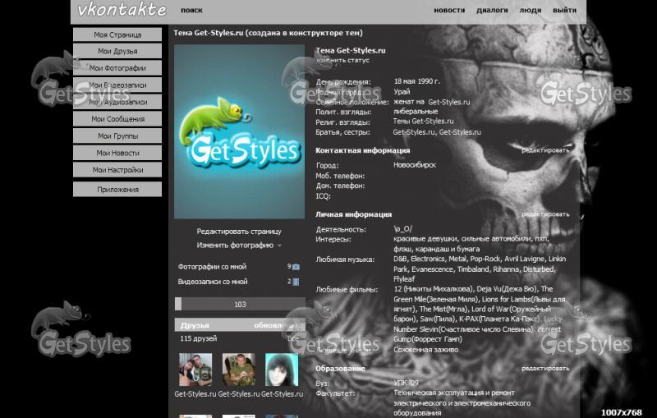Click the birthday 18 мая 1990 г.

(x=417, y=81)
